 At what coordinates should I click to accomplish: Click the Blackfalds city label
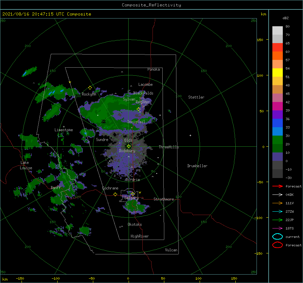143,93
